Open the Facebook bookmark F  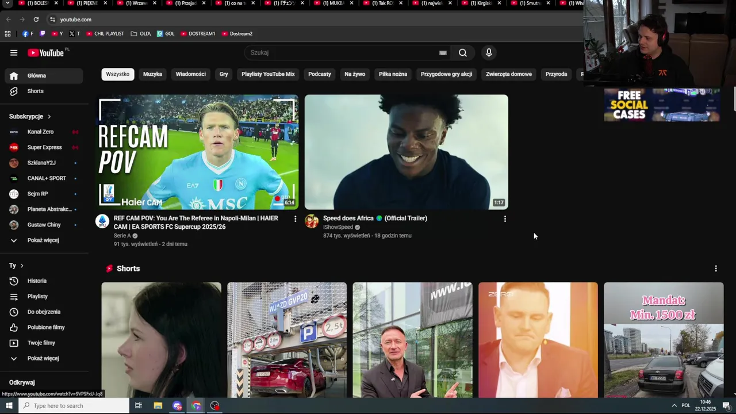pos(28,34)
